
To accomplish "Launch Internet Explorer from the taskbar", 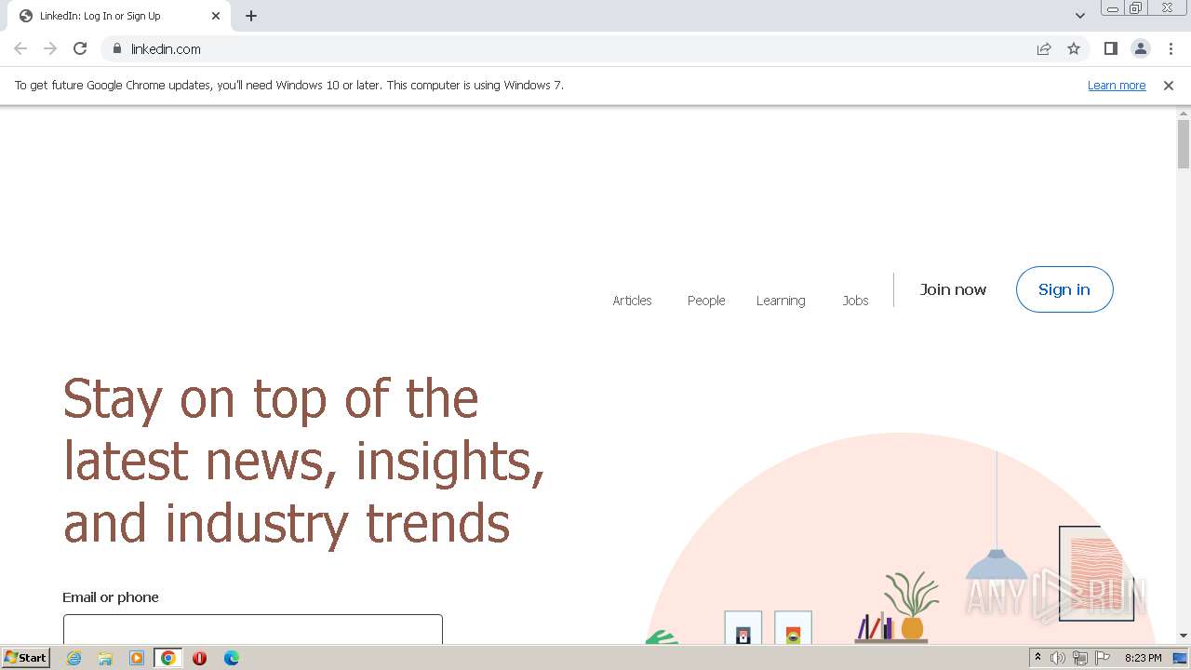I will [x=74, y=658].
